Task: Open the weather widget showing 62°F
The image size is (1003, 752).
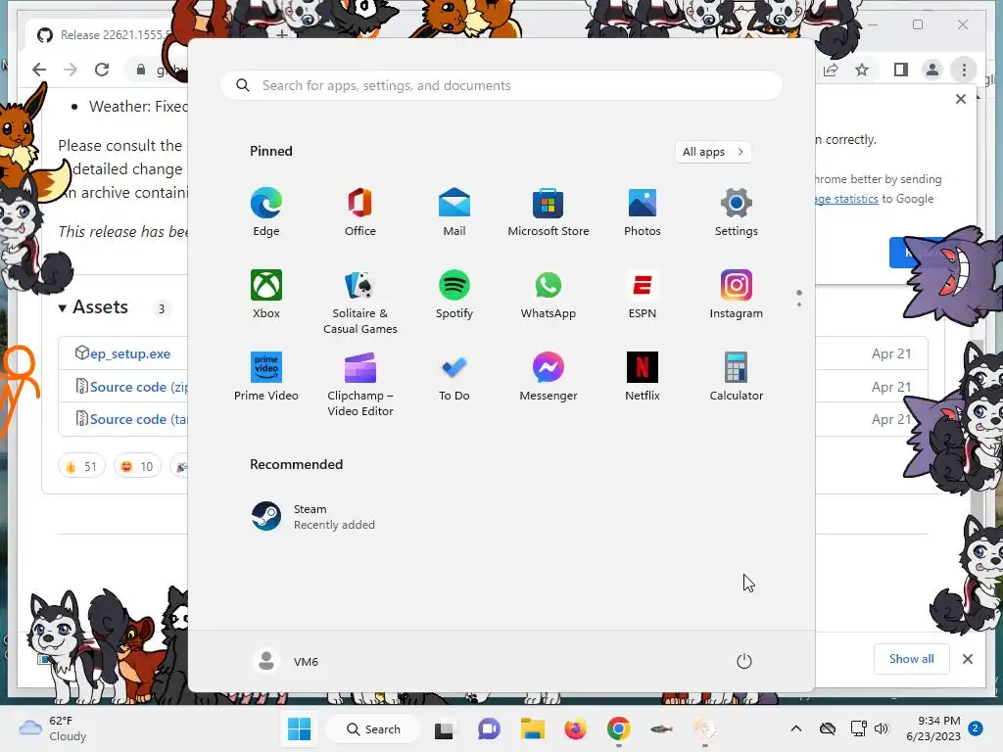Action: coord(53,728)
